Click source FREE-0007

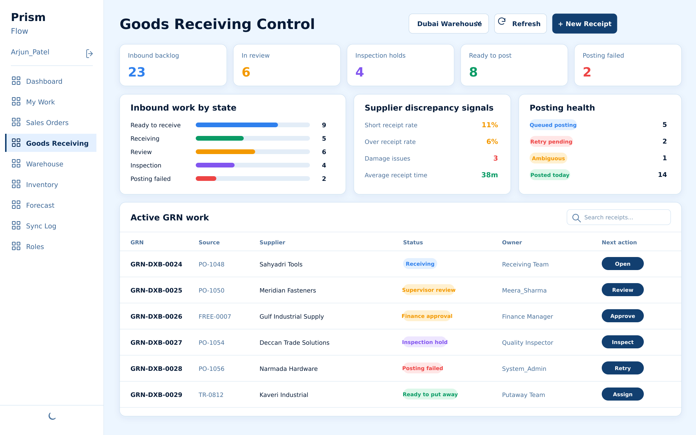pyautogui.click(x=215, y=316)
